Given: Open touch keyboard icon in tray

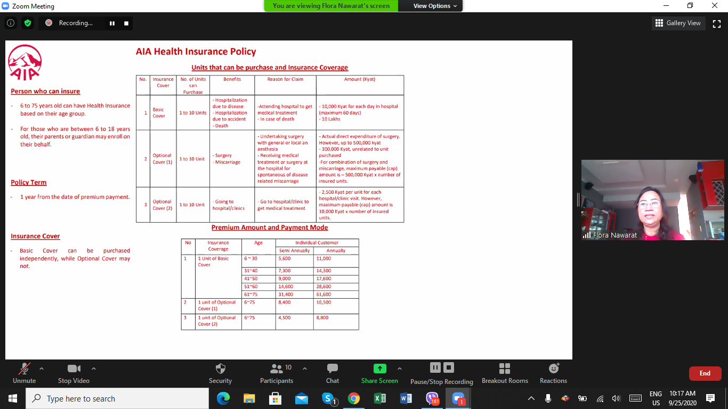Looking at the screenshot, I should point(635,398).
